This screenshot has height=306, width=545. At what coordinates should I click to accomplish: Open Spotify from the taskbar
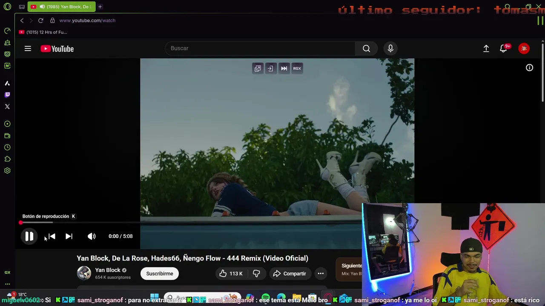[266, 297]
